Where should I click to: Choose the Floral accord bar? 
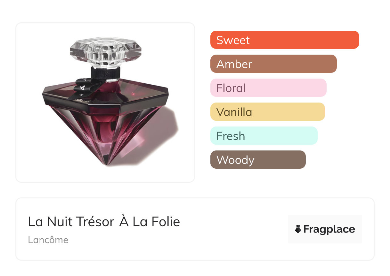[268, 88]
